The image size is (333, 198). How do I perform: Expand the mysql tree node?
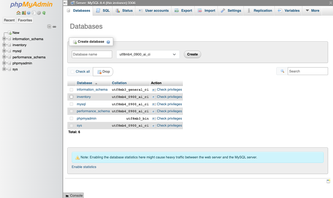[4, 51]
